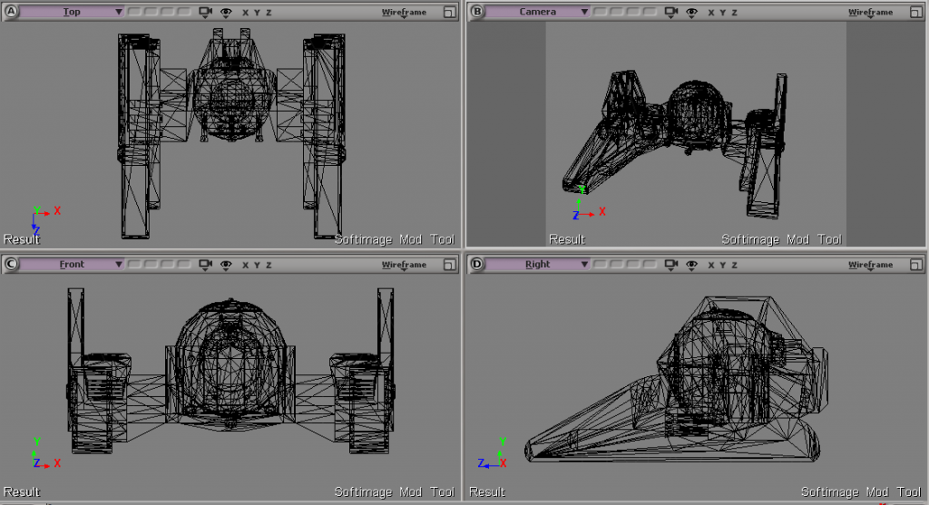
Task: Click the second memo camera slot in Front viewport
Action: tap(152, 265)
